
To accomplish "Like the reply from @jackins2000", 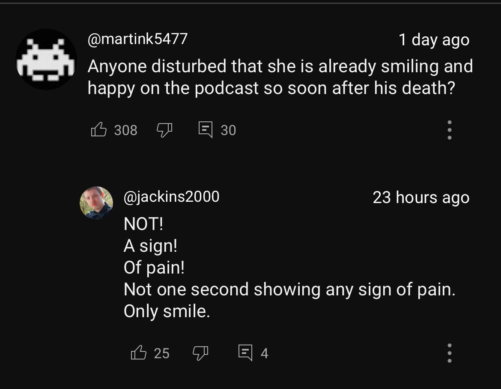I will click(x=138, y=353).
